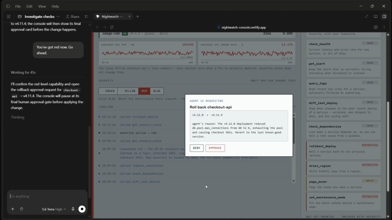Click the hand icon in the composer
The height and width of the screenshot is (220, 392).
tap(21, 209)
